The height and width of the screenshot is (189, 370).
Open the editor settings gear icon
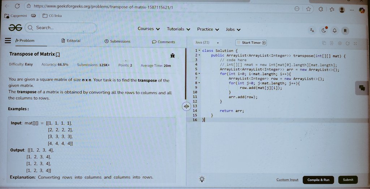(340, 43)
